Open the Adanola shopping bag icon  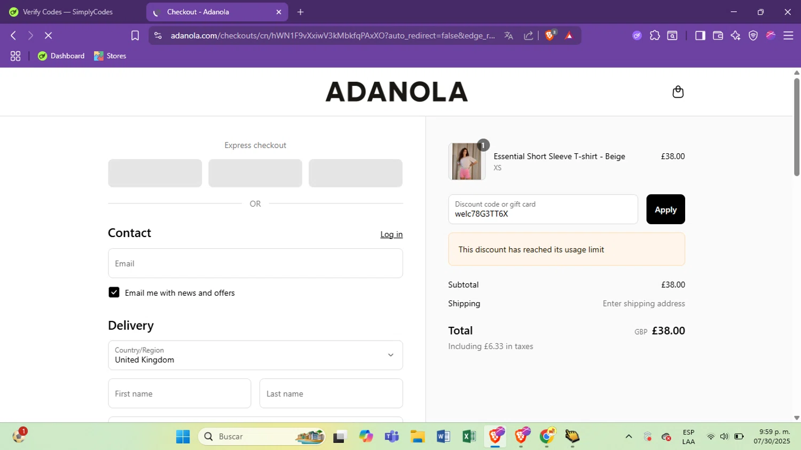coord(678,92)
